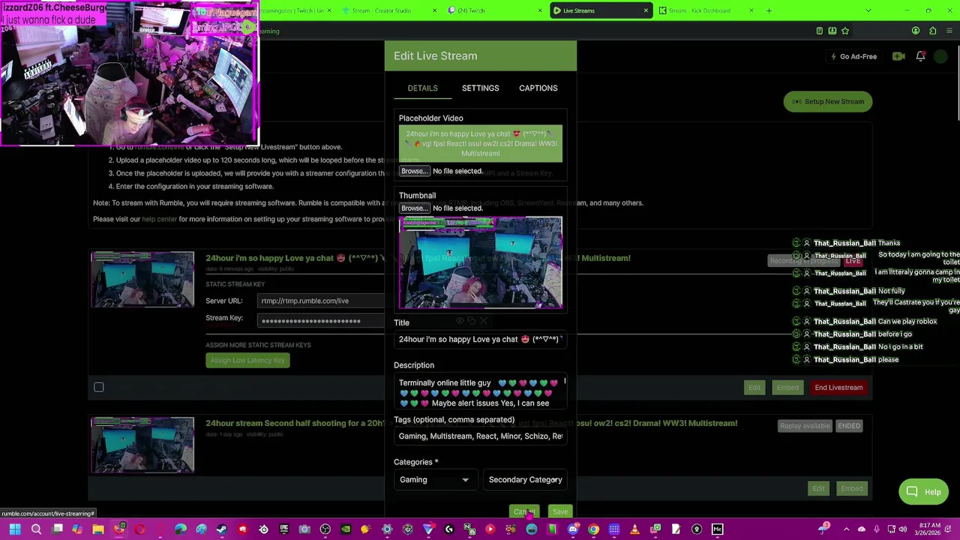Open reader view icon in address bar
This screenshot has height=540, width=960.
tap(819, 31)
